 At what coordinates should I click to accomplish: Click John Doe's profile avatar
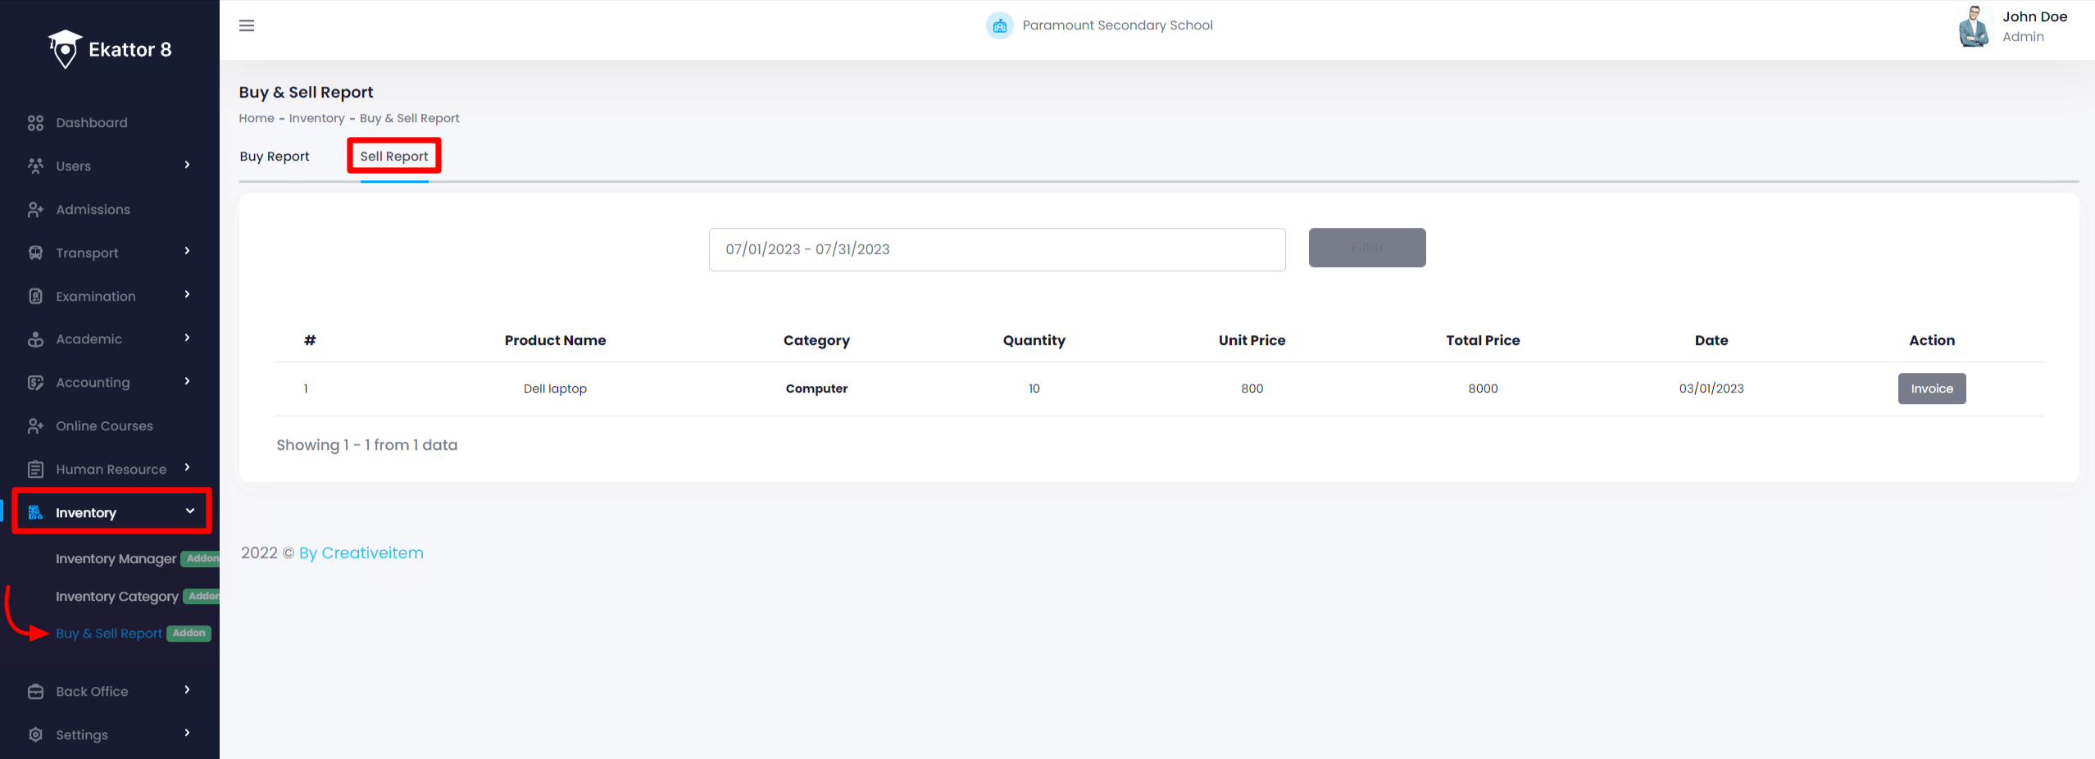coord(1974,27)
